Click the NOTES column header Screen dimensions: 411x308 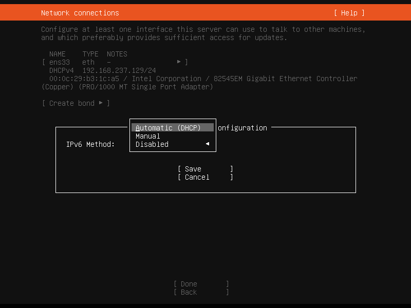coord(117,54)
